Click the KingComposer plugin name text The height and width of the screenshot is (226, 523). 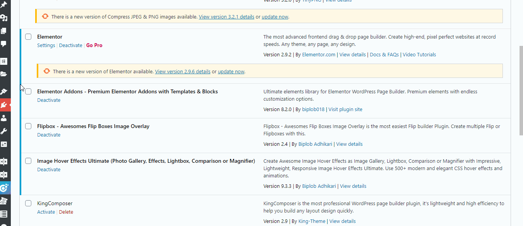[x=55, y=203]
